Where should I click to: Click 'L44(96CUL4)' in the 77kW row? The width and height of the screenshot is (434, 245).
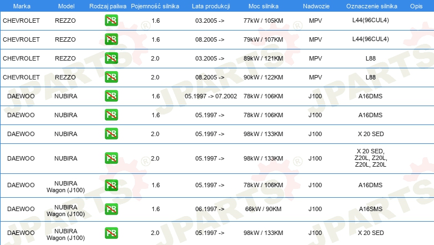click(371, 20)
